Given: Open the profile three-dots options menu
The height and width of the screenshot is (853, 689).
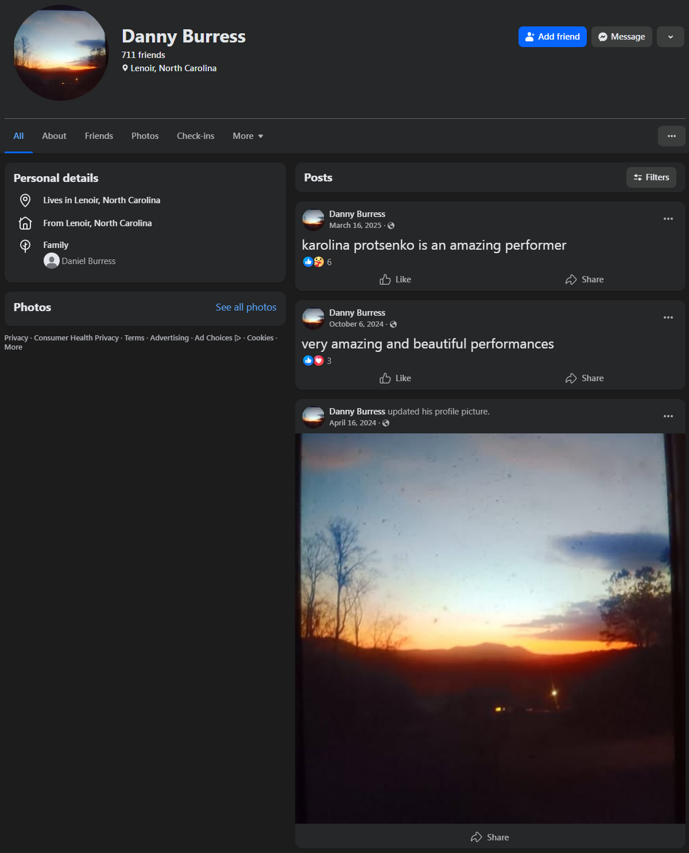Looking at the screenshot, I should 672,136.
